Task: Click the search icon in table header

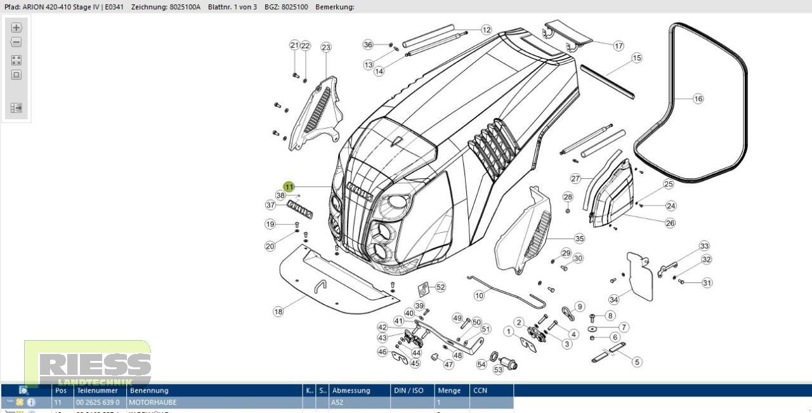Action: (x=24, y=390)
